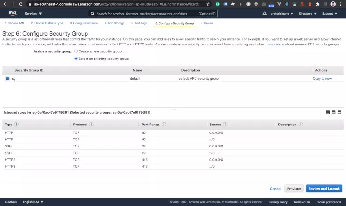Select an existing security group option

coord(76,59)
